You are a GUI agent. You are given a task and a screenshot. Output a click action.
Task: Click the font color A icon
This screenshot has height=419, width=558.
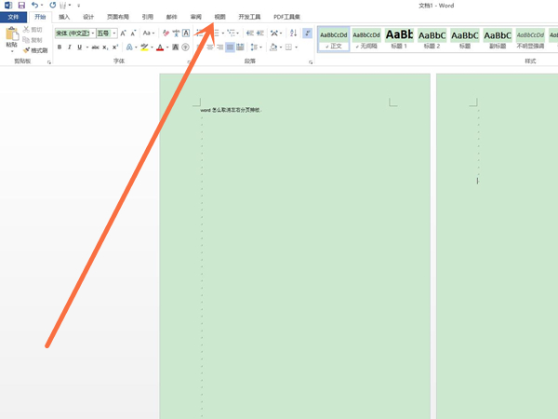click(x=160, y=47)
